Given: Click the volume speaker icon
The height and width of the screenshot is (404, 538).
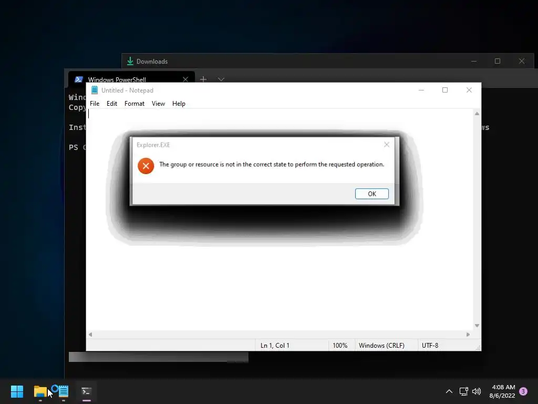Looking at the screenshot, I should 477,391.
